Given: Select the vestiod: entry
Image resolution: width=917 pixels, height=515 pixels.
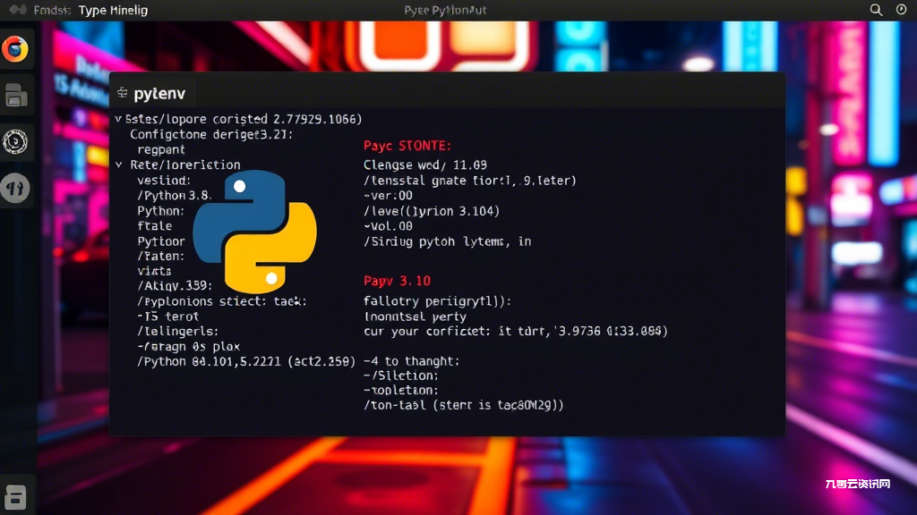Looking at the screenshot, I should click(164, 181).
